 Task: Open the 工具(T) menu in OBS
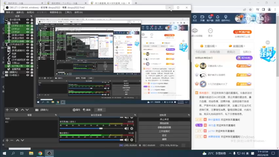(68, 13)
